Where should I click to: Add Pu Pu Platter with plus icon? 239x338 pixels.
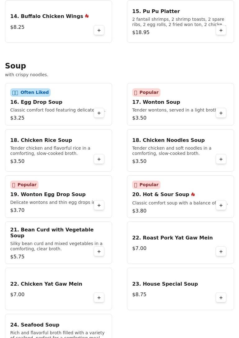[221, 30]
